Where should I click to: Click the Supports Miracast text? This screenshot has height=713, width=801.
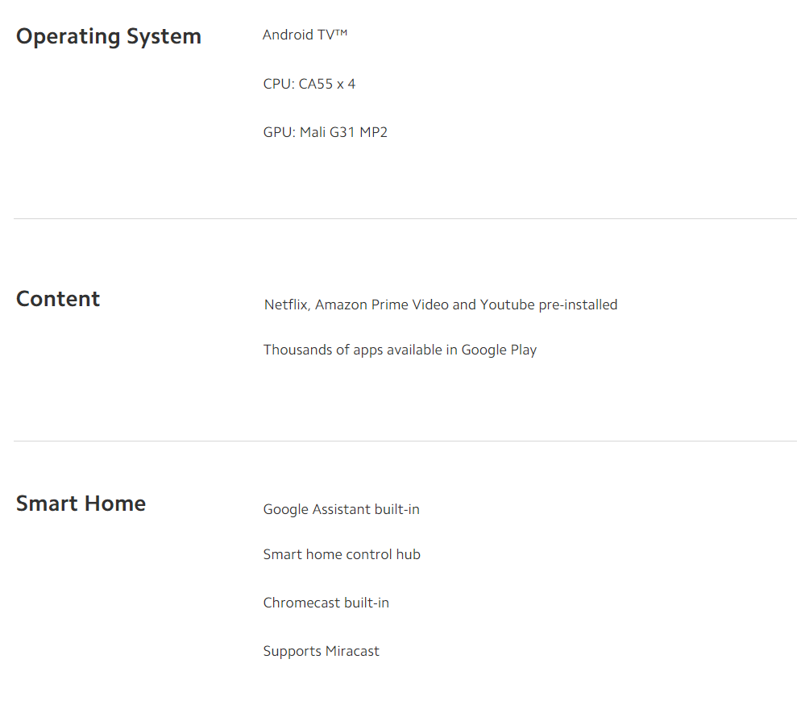[x=321, y=651]
